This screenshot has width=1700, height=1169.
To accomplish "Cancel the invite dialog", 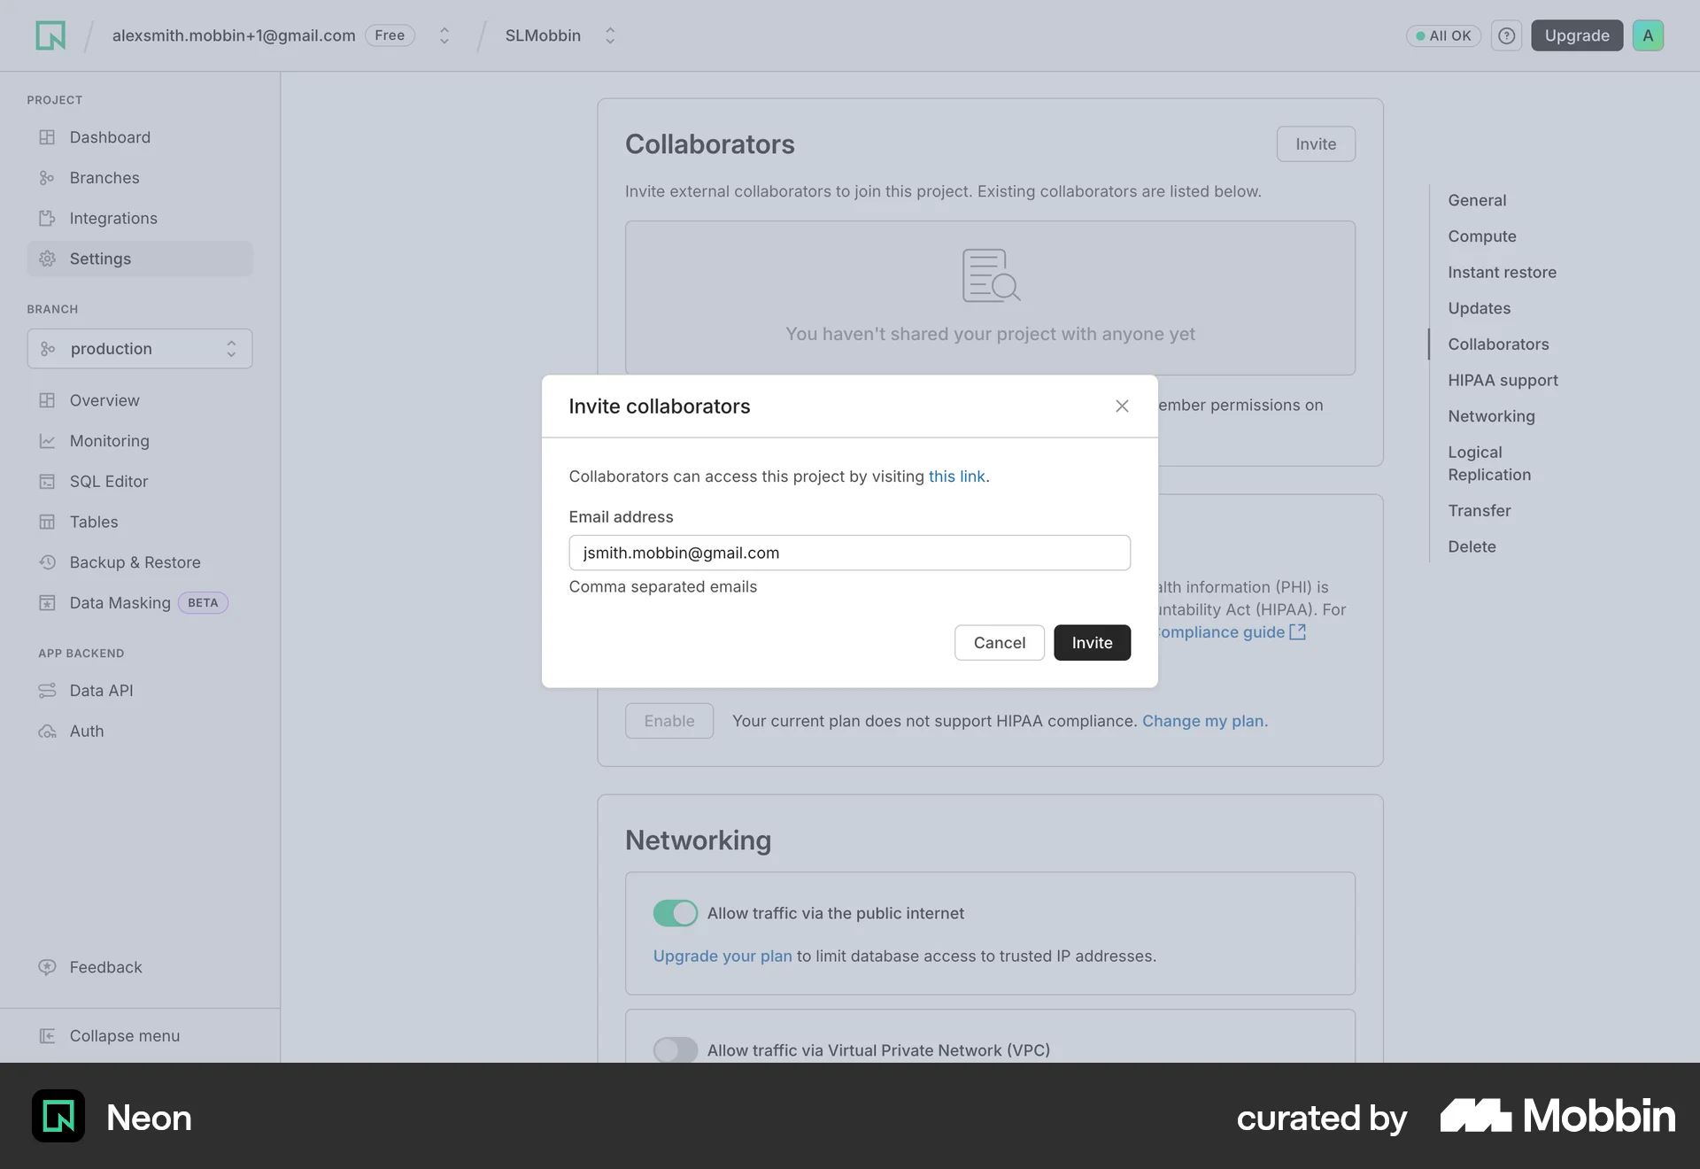I will (999, 643).
